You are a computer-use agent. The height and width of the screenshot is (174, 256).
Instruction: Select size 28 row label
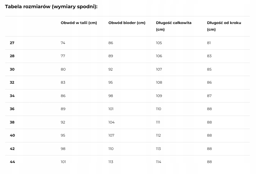click(12, 56)
